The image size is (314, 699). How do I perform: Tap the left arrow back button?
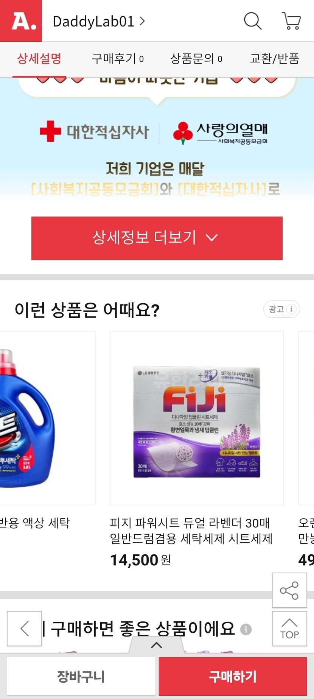(25, 629)
